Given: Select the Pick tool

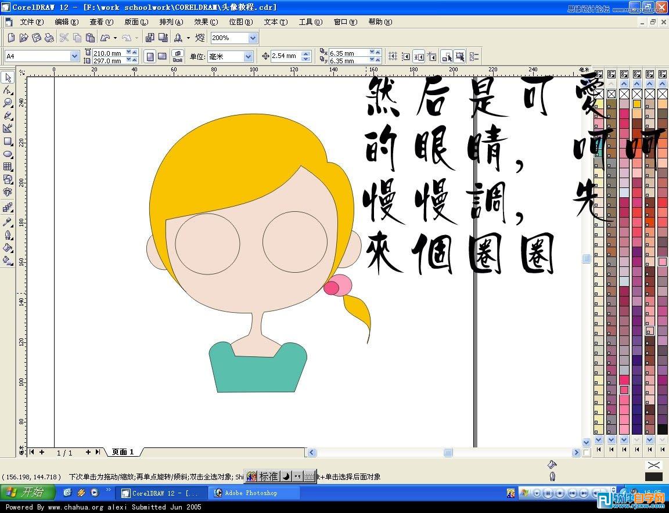Looking at the screenshot, I should 8,78.
